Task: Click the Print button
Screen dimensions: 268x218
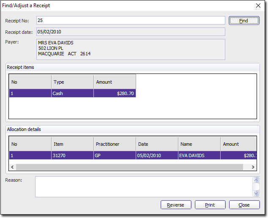Action: click(210, 205)
